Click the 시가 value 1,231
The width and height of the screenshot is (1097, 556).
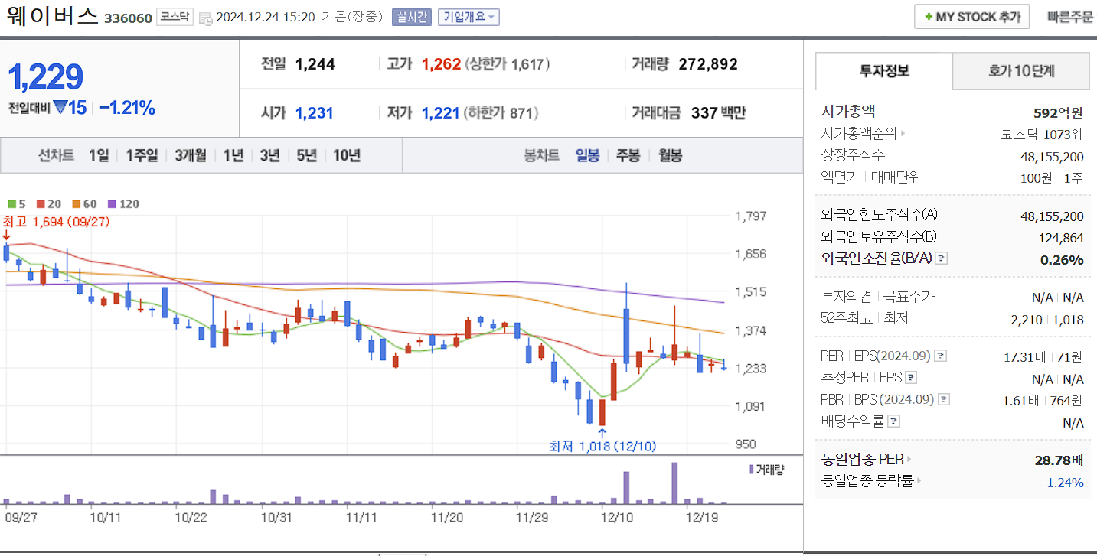(314, 113)
